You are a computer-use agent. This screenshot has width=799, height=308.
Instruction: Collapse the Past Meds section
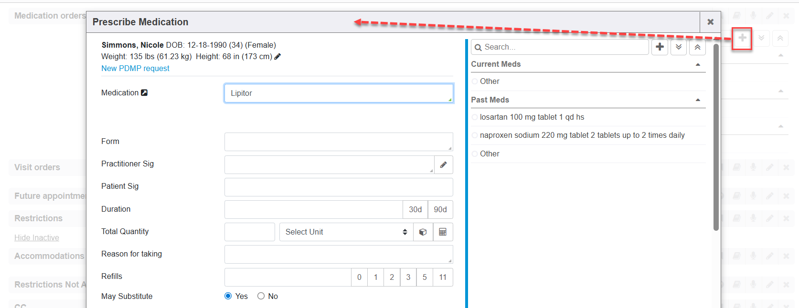(x=698, y=100)
